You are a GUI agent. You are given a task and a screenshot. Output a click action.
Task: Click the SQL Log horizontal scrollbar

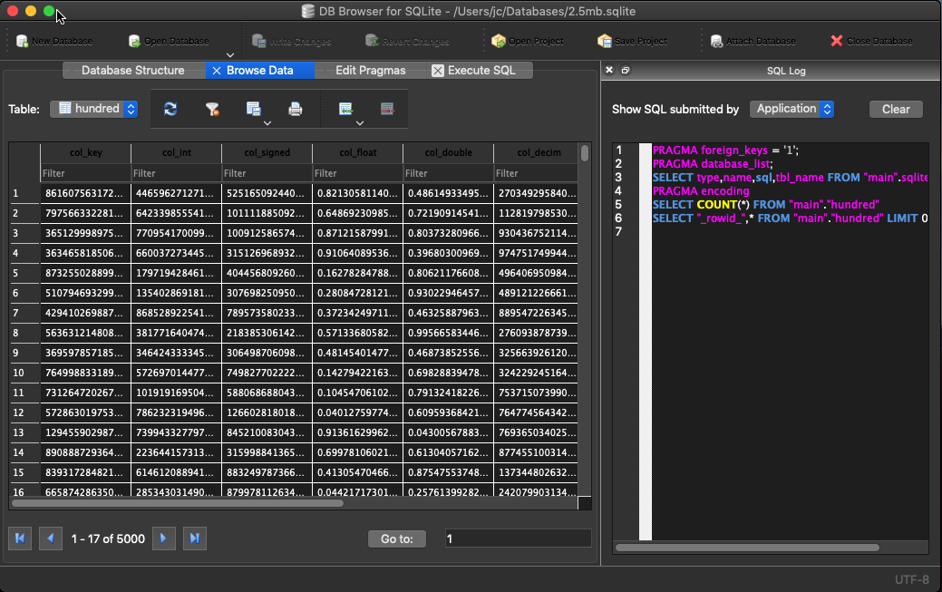(747, 547)
